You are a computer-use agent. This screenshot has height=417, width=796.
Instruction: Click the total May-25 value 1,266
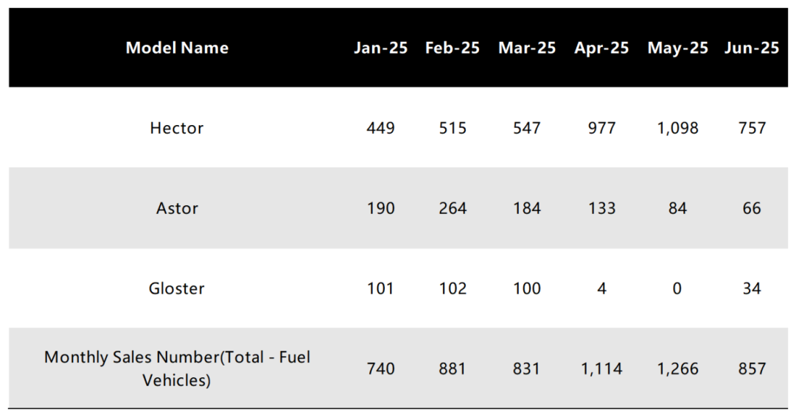(x=678, y=368)
